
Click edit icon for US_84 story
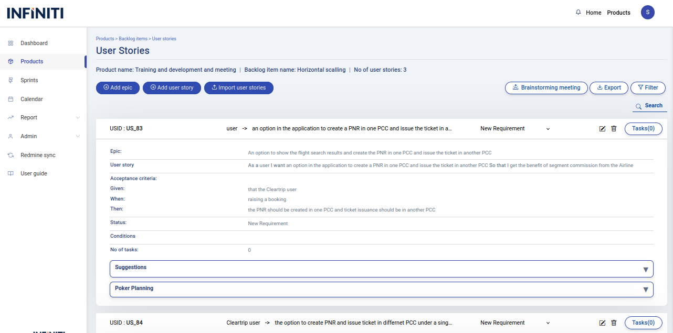(x=602, y=323)
